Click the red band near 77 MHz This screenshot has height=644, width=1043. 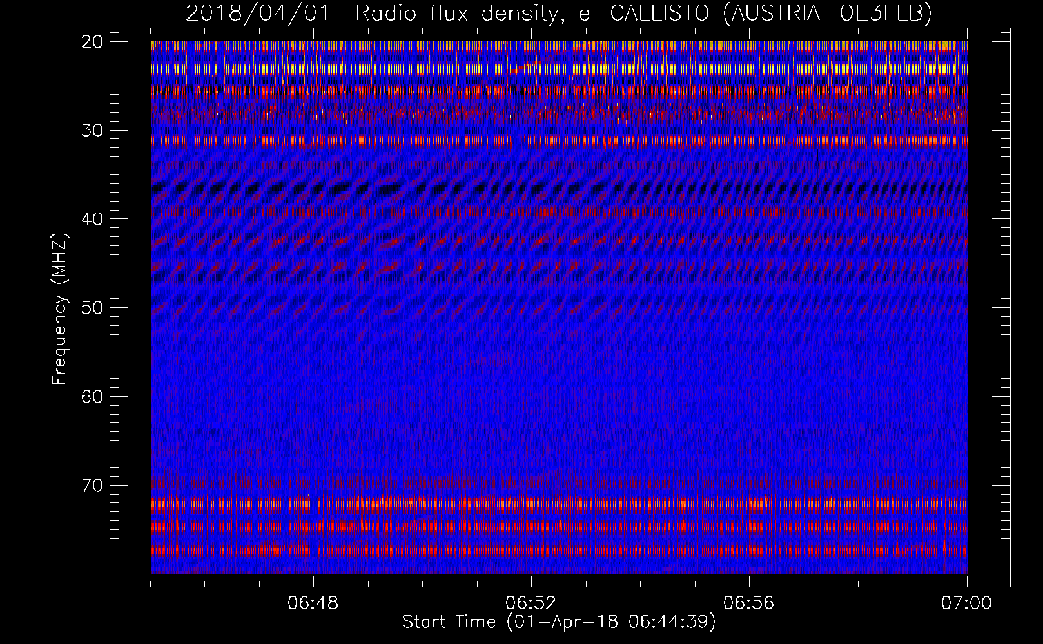[x=560, y=551]
